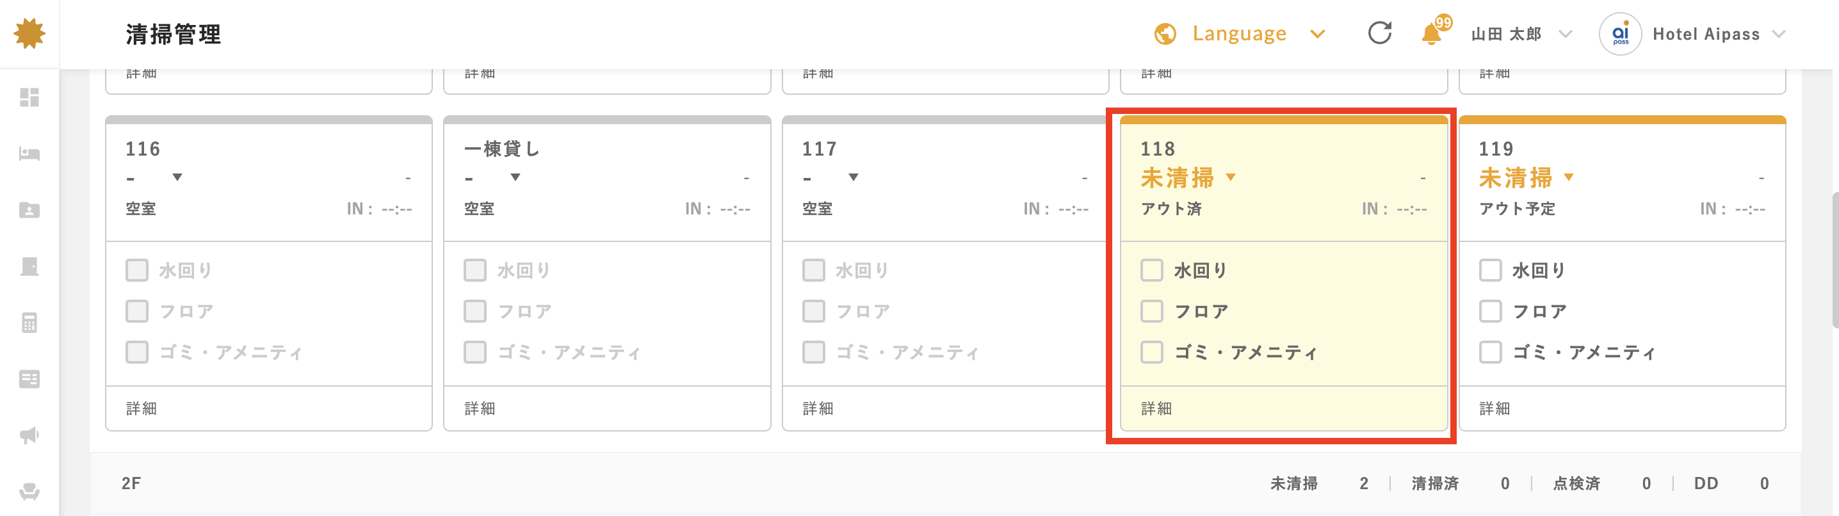Open the list layout sidebar icon

pyautogui.click(x=29, y=379)
